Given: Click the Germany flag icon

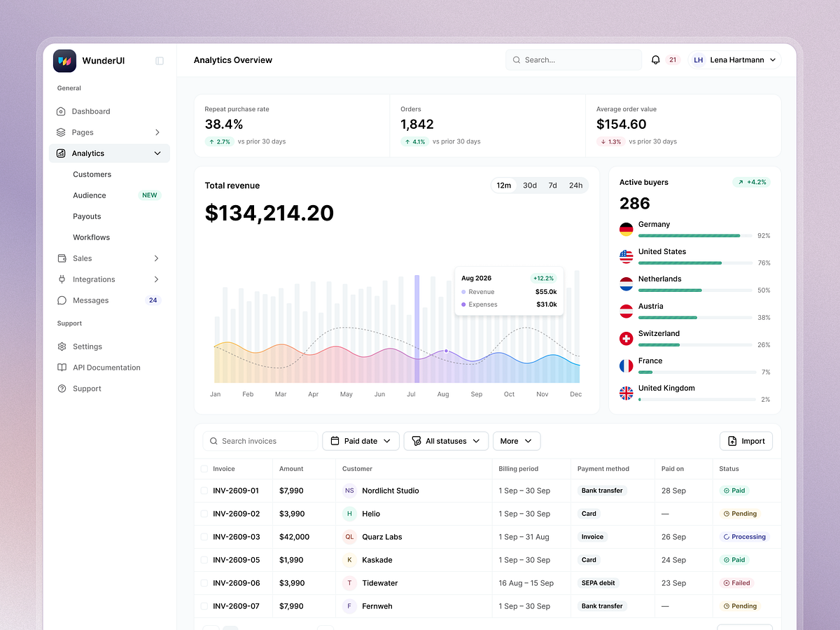Looking at the screenshot, I should (x=626, y=229).
